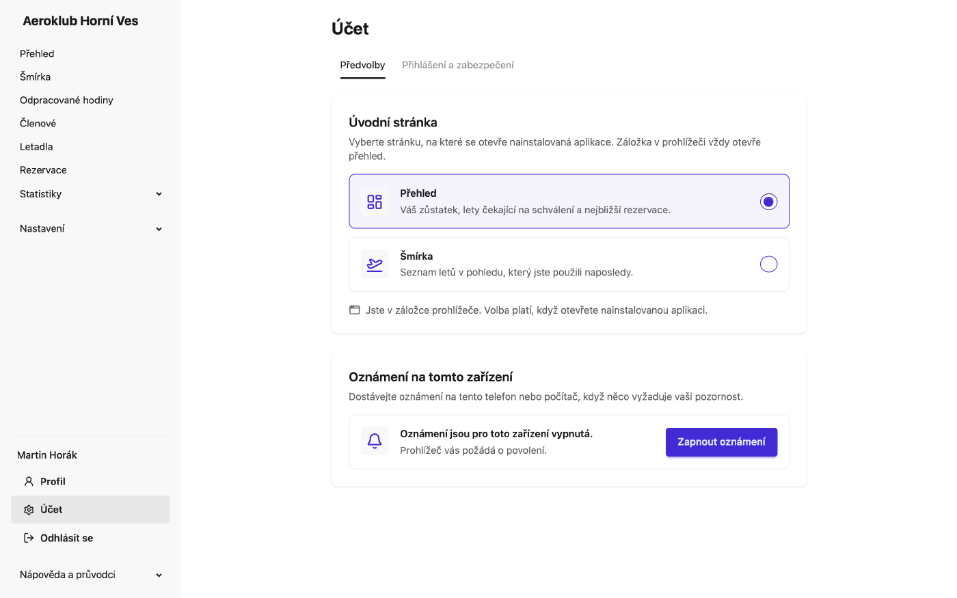Click the Zapnout oznámení button
This screenshot has height=598, width=957.
721,442
